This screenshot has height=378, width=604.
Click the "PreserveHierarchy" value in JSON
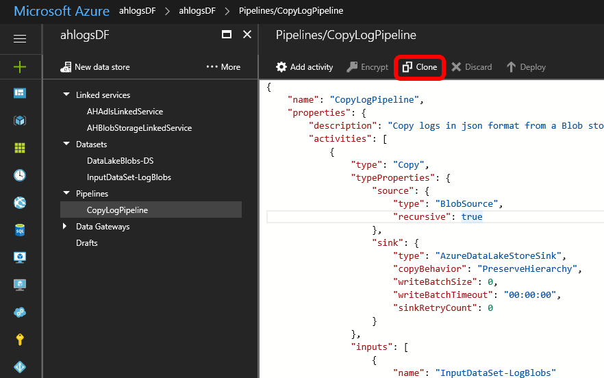coord(527,269)
